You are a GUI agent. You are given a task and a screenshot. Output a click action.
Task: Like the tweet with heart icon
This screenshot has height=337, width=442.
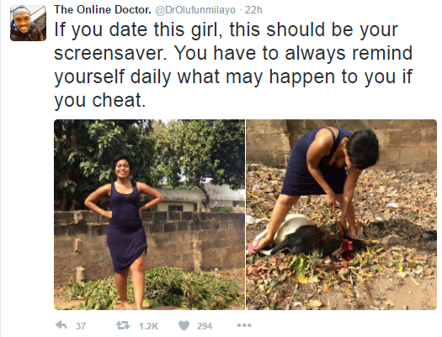pos(184,326)
